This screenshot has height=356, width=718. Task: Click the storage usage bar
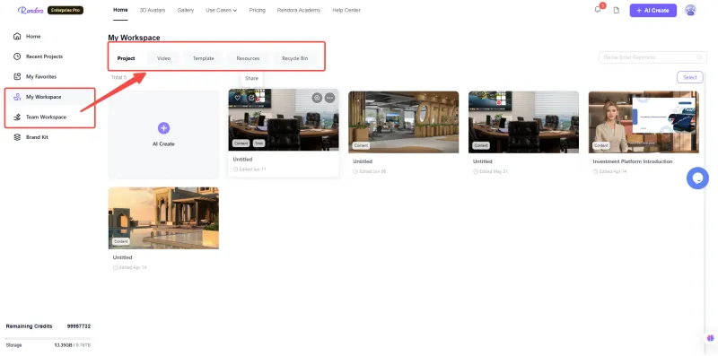(x=48, y=338)
